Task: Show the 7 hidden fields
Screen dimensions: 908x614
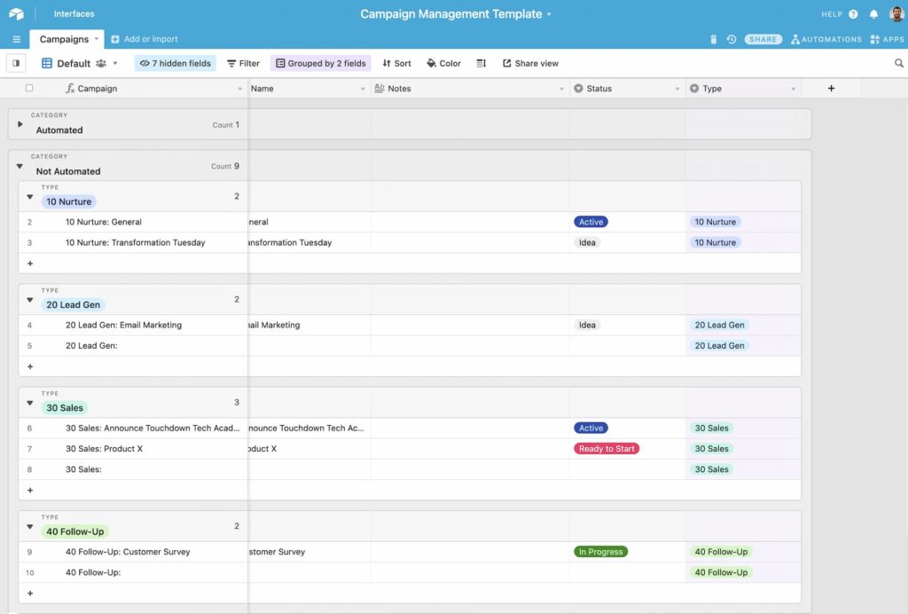Action: pyautogui.click(x=175, y=63)
